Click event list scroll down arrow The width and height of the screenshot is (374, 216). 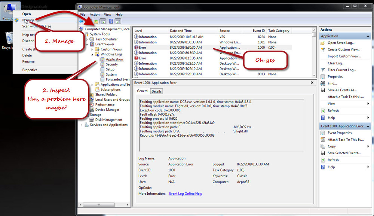314,75
